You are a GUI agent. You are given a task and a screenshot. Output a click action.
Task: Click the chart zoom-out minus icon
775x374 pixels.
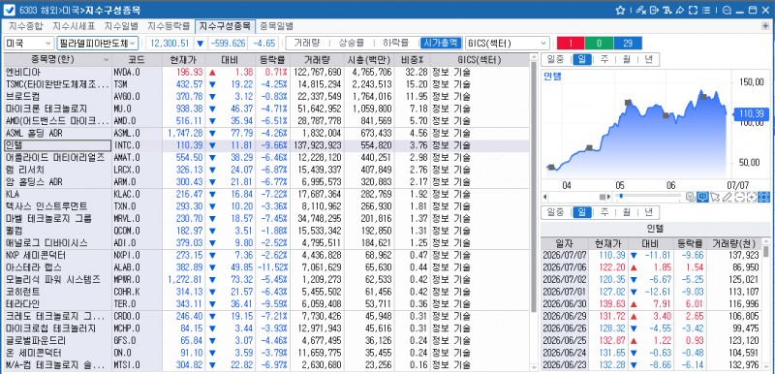(739, 197)
